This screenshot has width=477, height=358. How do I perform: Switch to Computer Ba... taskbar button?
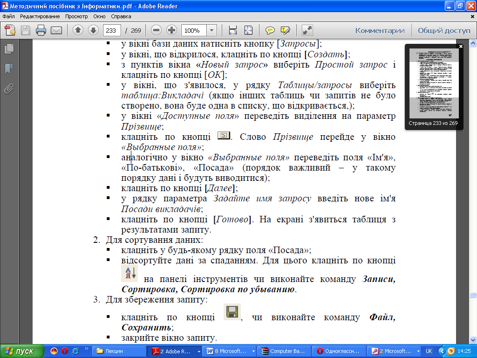pos(284,351)
